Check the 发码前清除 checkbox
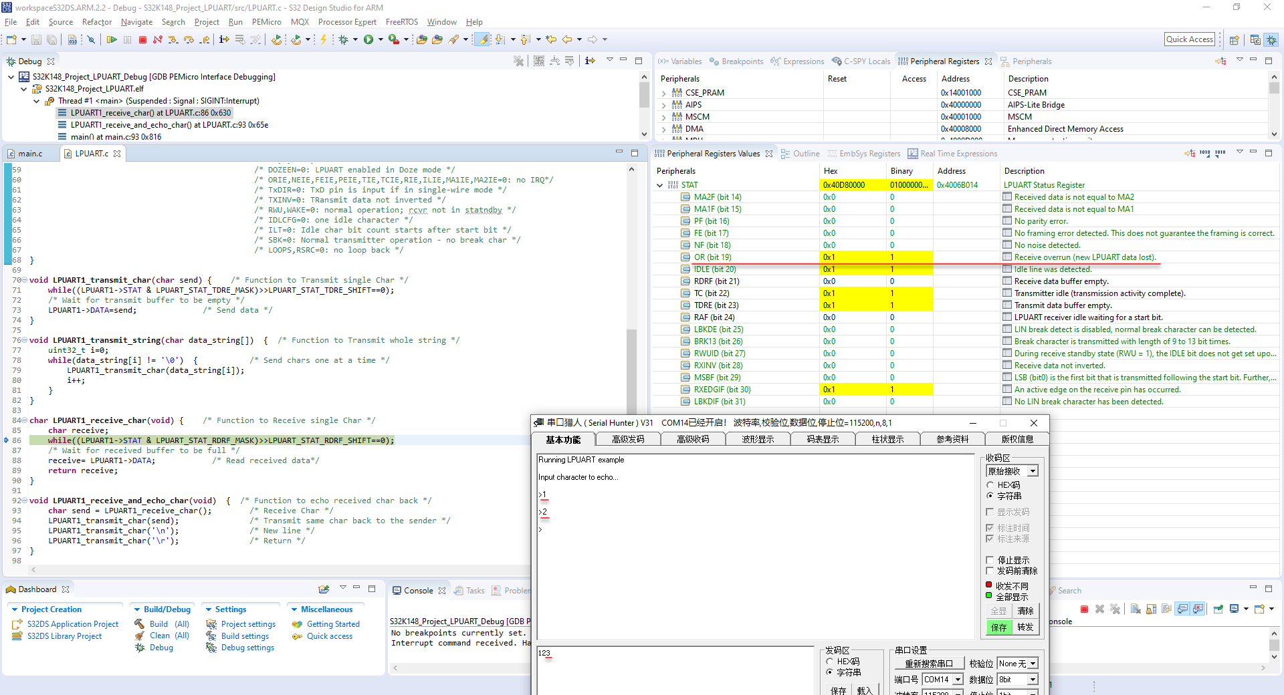The height and width of the screenshot is (695, 1284). point(990,571)
